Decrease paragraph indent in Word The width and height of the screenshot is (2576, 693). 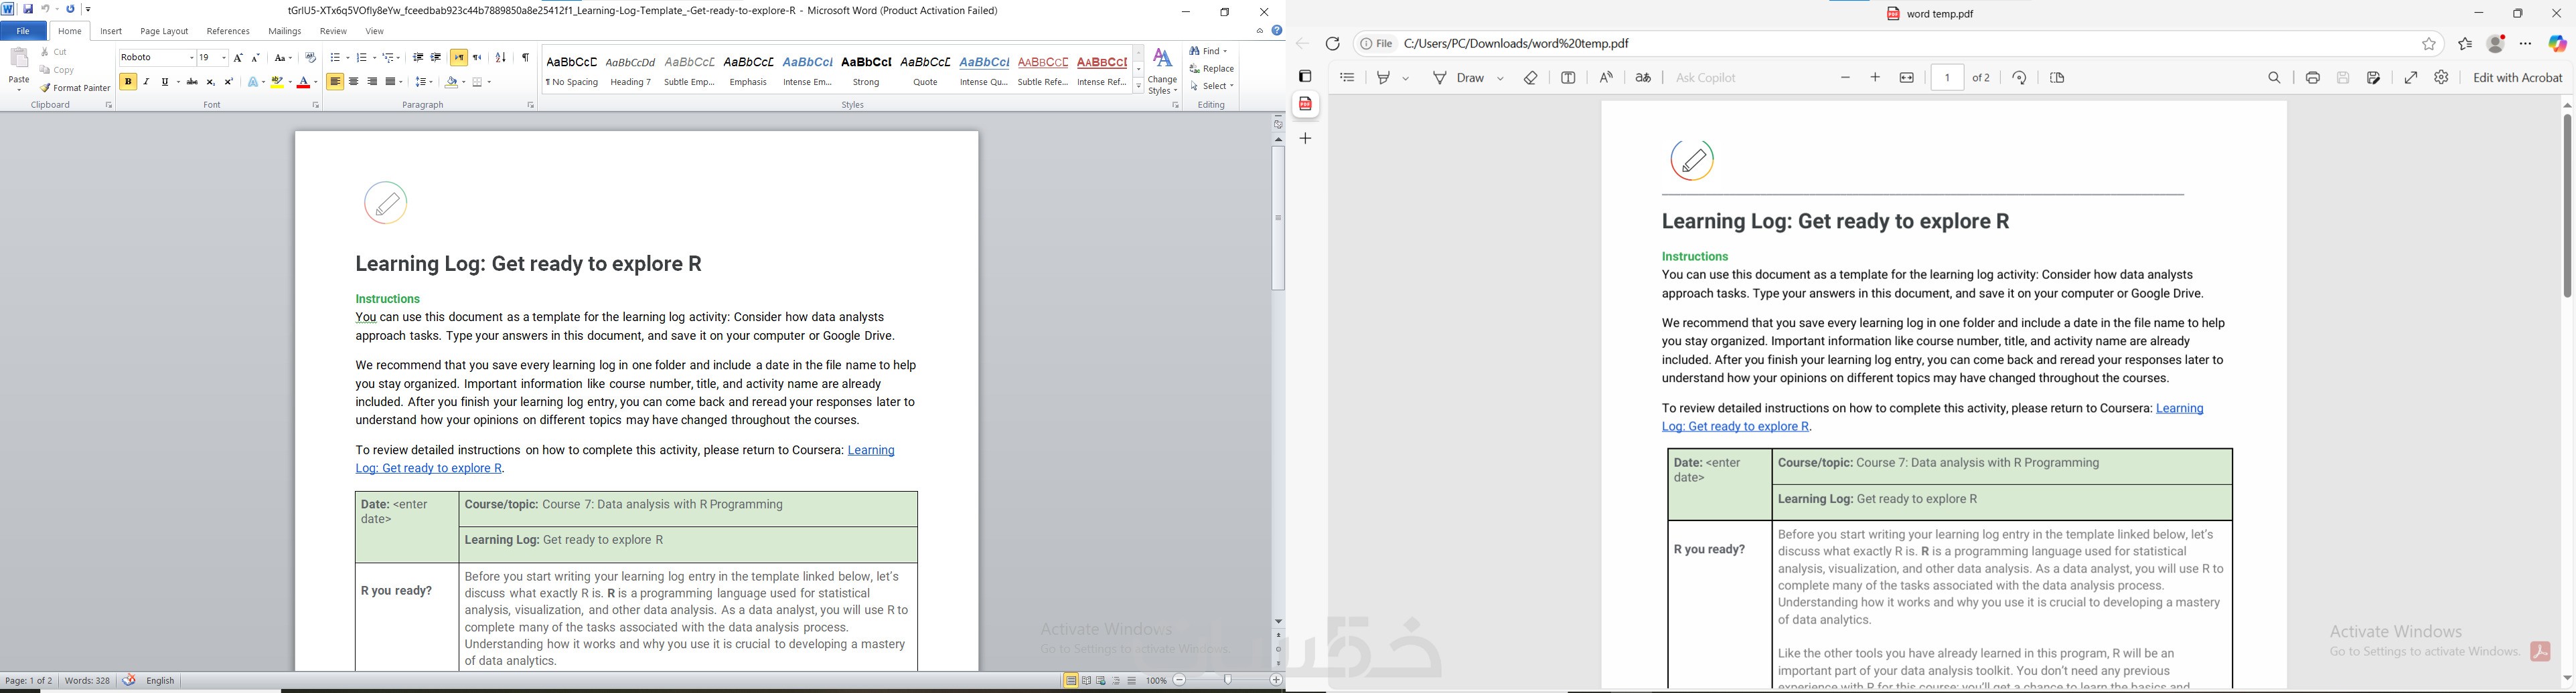[x=418, y=58]
